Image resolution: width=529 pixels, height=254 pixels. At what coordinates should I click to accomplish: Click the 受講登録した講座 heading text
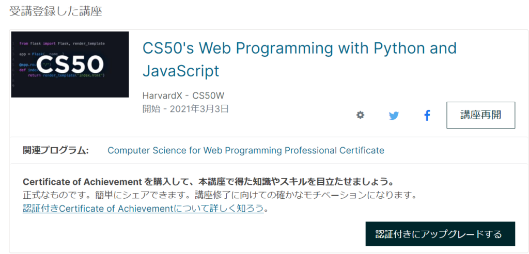(x=55, y=11)
